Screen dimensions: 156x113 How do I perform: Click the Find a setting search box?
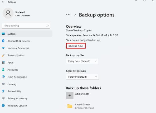point(26,26)
